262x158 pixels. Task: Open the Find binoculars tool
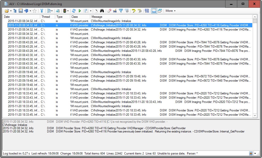pos(102,11)
